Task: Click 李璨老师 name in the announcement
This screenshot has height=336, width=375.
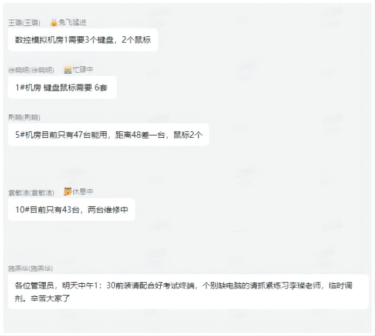Action: pos(305,286)
